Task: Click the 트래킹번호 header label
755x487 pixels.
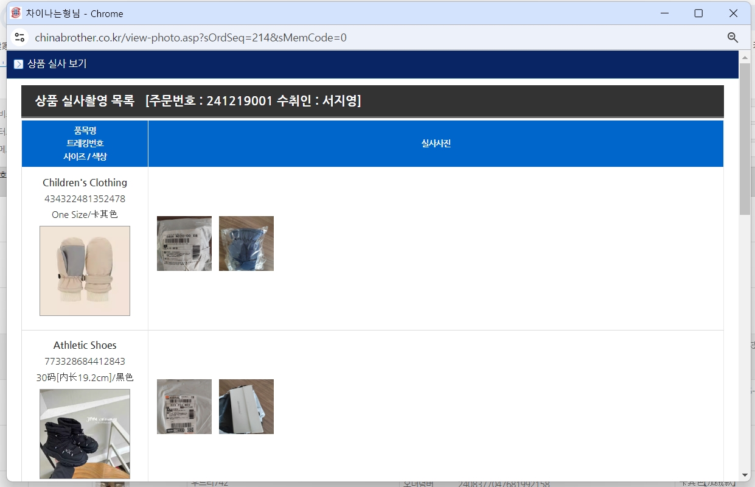Action: (x=85, y=143)
